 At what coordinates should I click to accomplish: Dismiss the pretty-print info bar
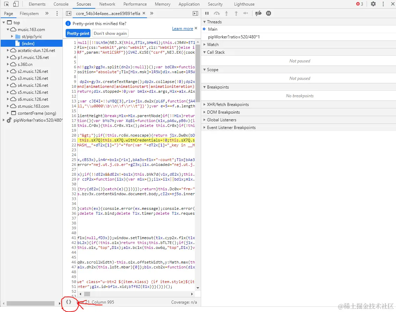click(x=196, y=28)
